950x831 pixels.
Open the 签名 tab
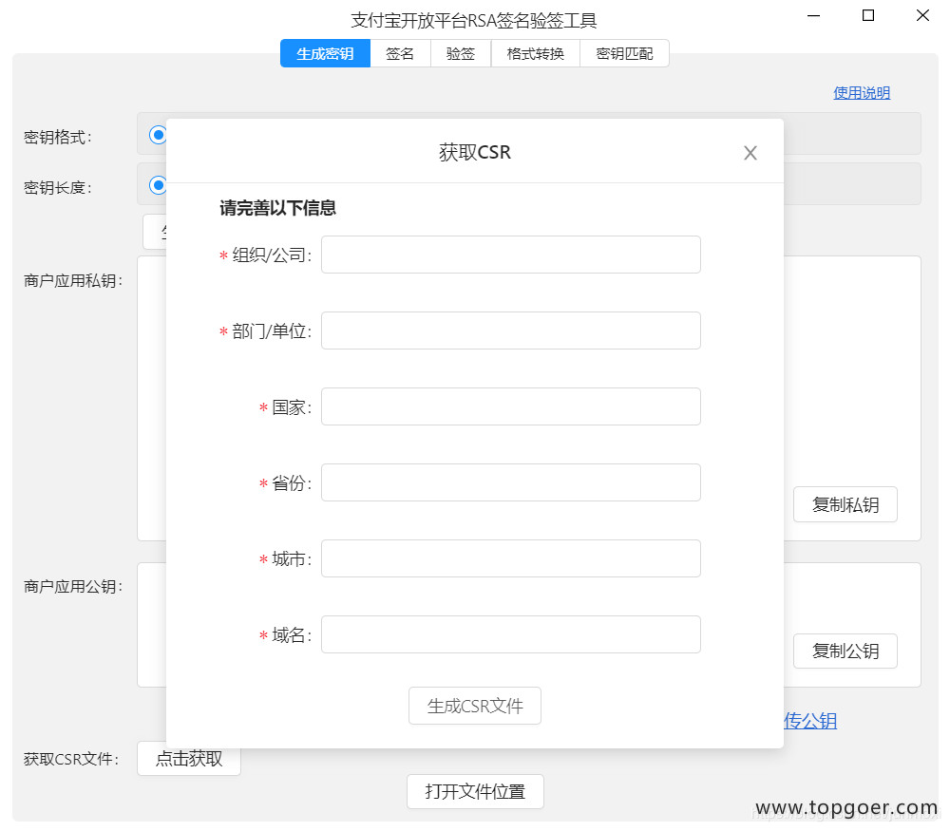[400, 53]
